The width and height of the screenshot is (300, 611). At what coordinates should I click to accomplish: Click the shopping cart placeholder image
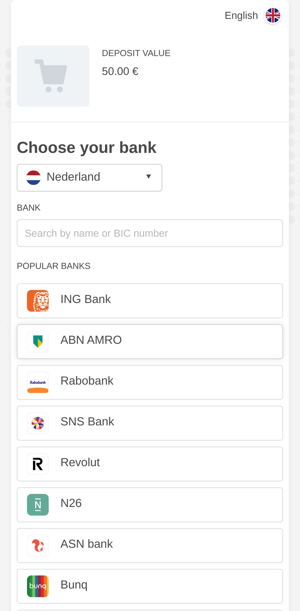coord(53,76)
